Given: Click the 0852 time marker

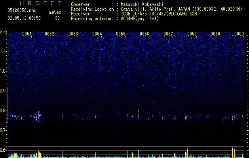Looking at the screenshot, I should [x=49, y=34].
